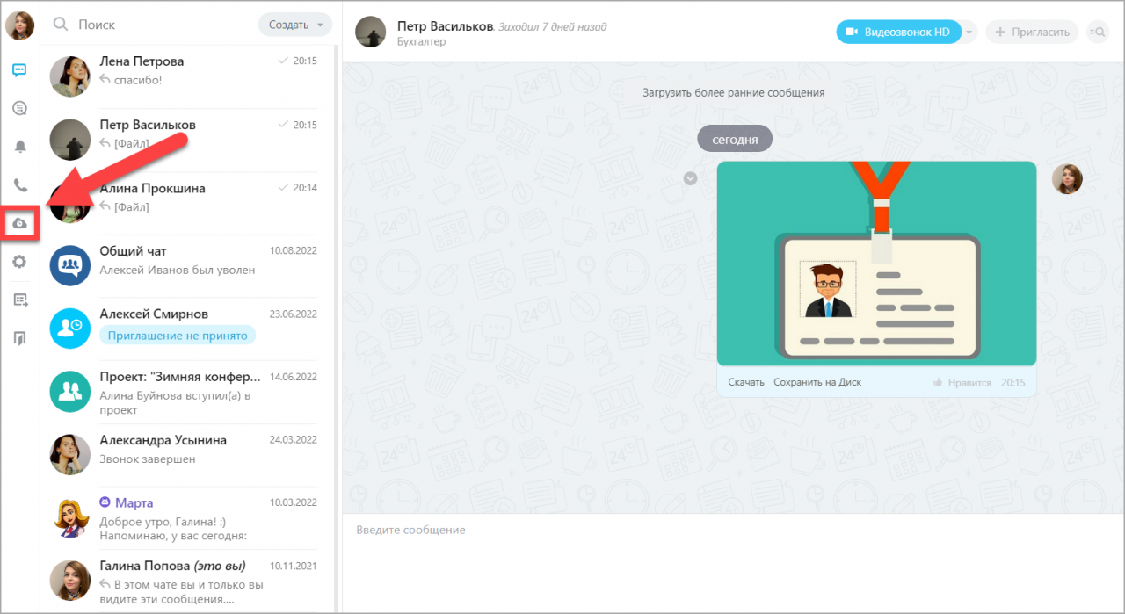Screen dimensions: 1125x614
Task: Click Сохранить на Диск link
Action: click(x=817, y=382)
